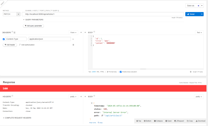The image size is (208, 126).
Task: Switch body format to HTML
Action: (x=102, y=72)
